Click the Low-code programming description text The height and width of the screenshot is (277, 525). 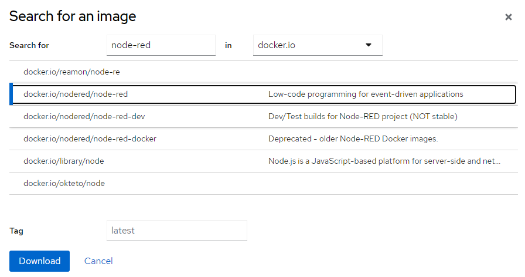[366, 94]
